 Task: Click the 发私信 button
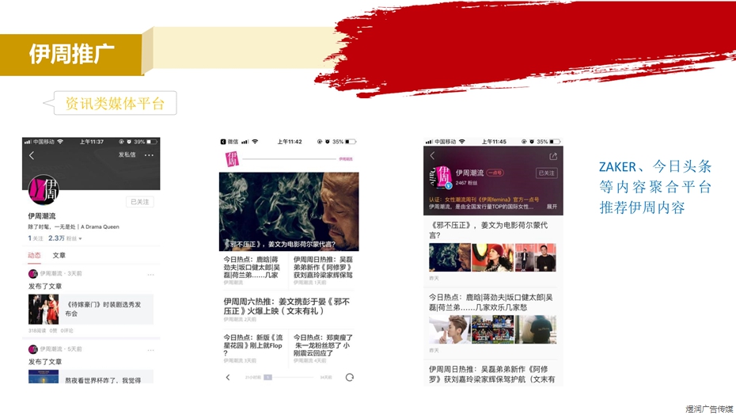point(127,155)
